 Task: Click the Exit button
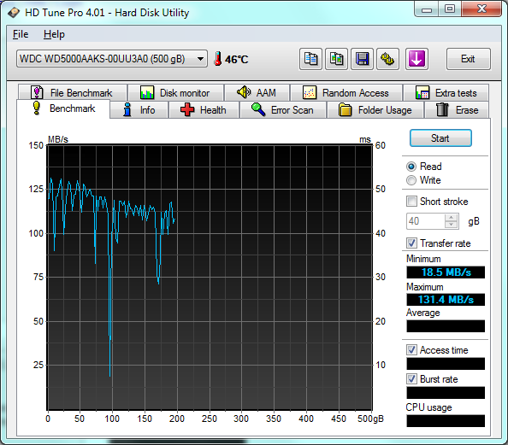click(x=468, y=59)
